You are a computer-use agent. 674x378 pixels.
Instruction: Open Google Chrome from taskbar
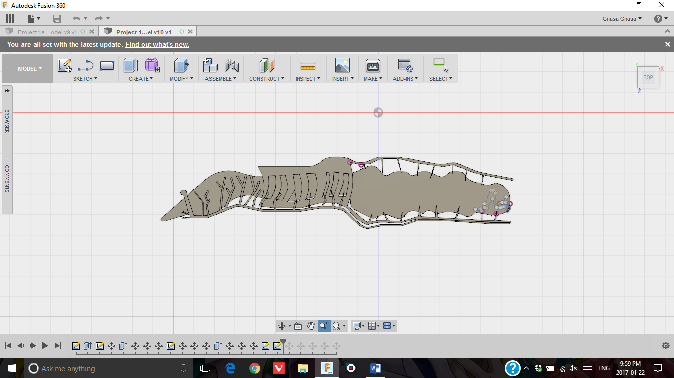(254, 368)
